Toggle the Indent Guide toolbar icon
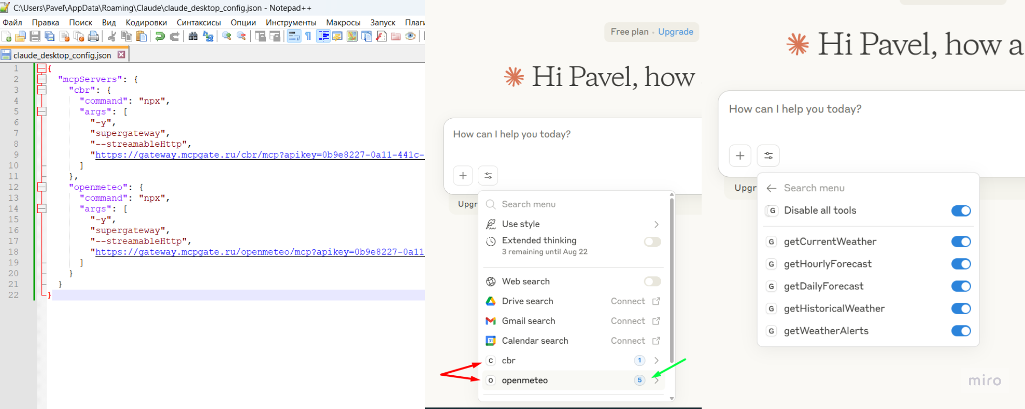Screen dimensions: 1025x409 click(323, 36)
